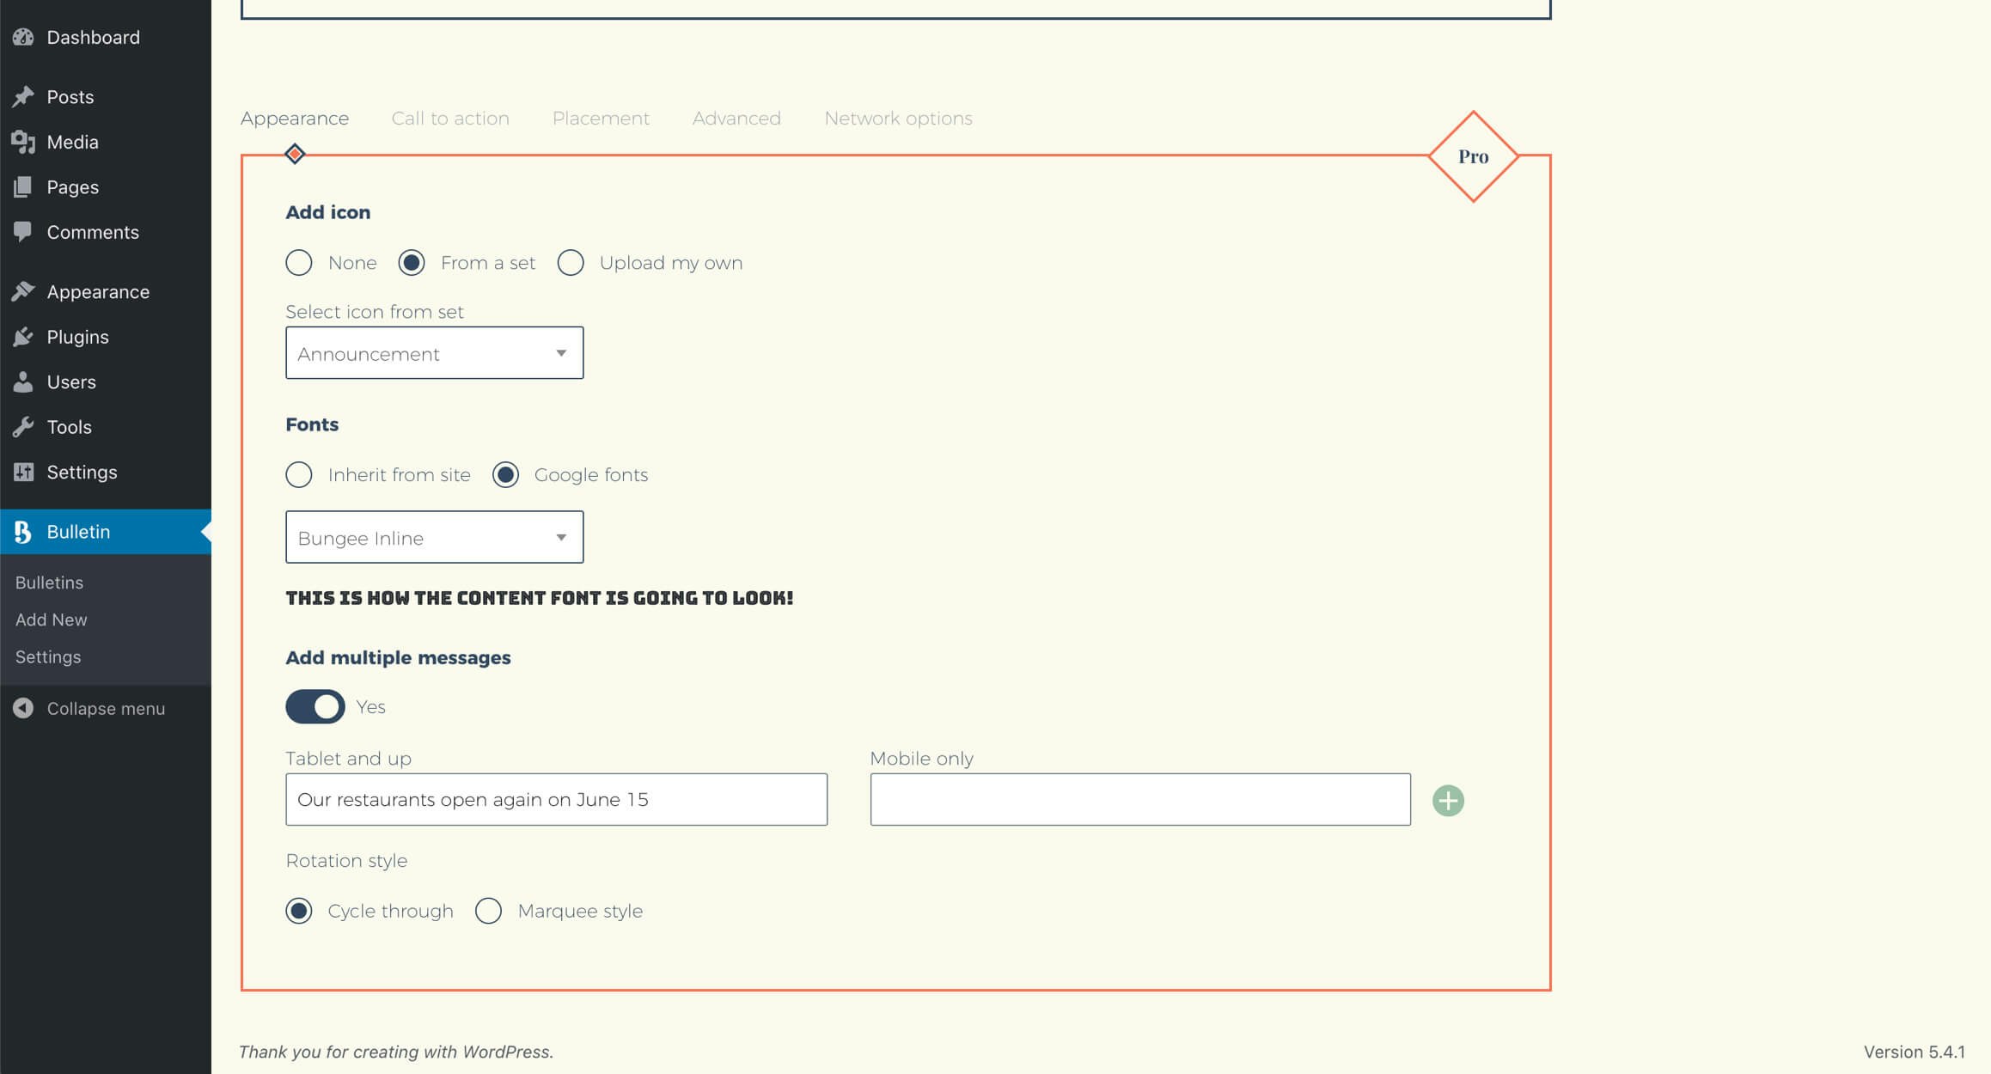The image size is (1991, 1074).
Task: Expand the Bungee Inline font dropdown
Action: (434, 538)
